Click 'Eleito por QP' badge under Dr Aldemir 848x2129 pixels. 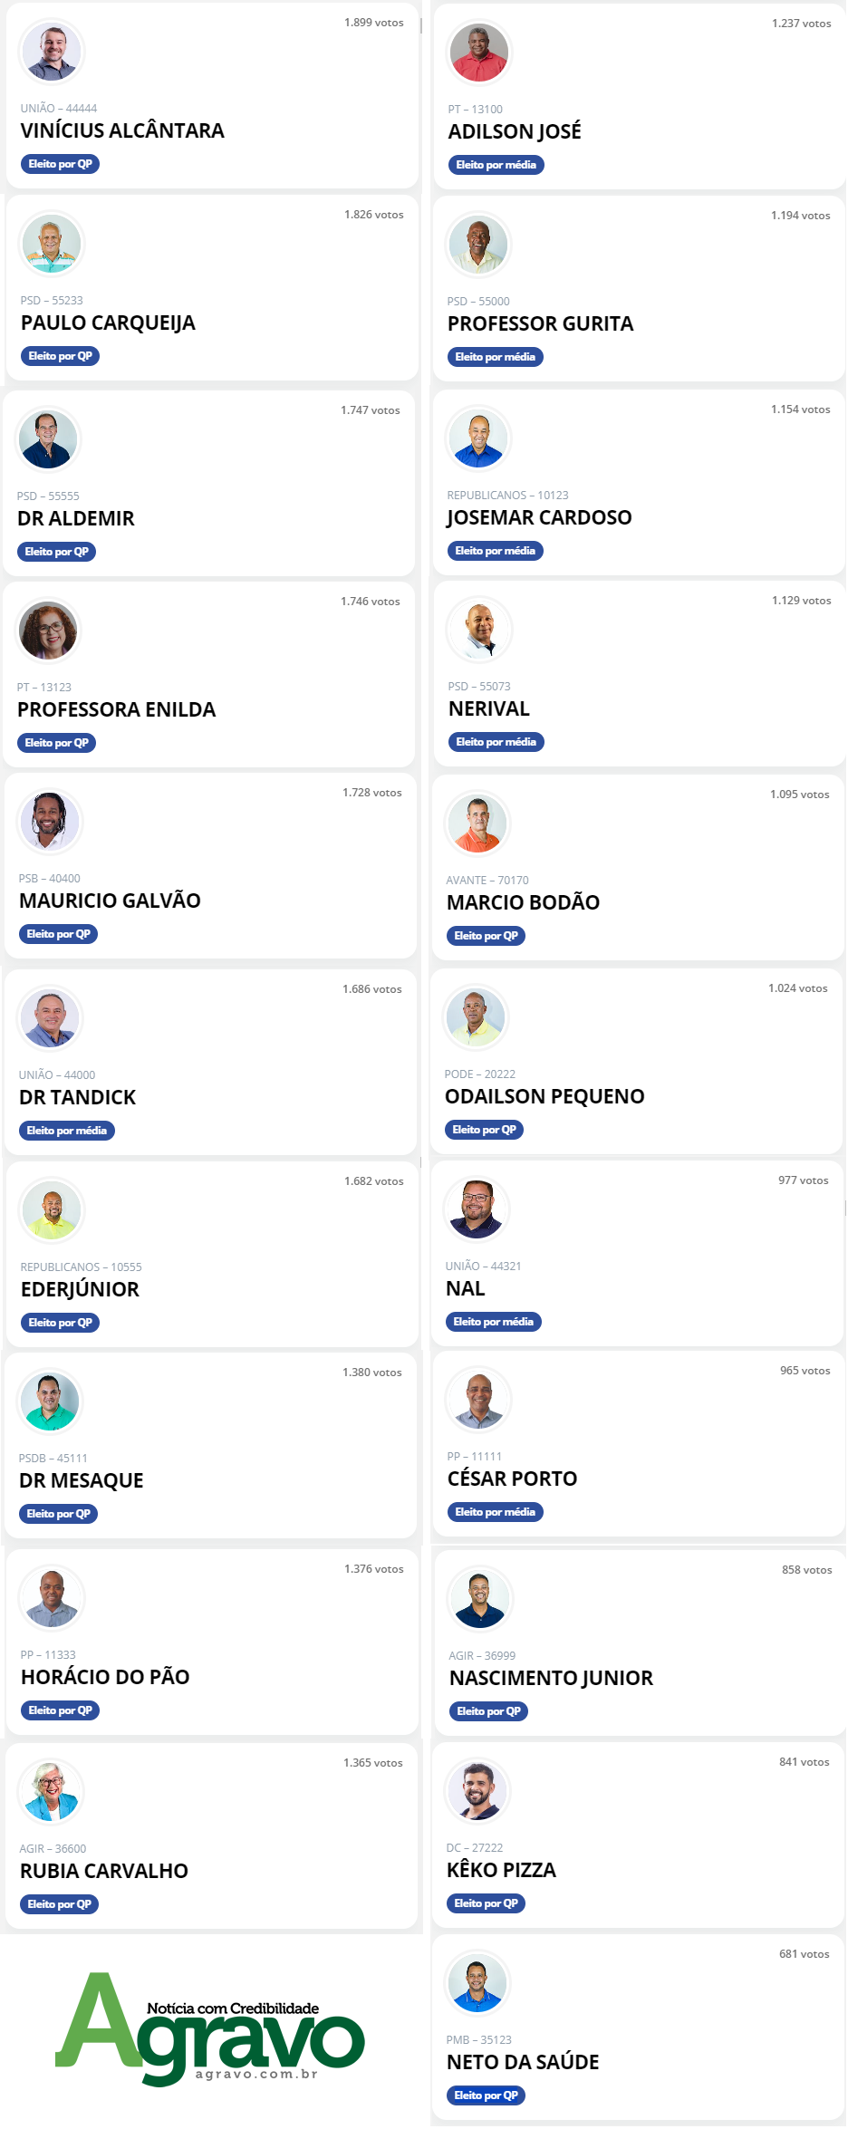[56, 552]
